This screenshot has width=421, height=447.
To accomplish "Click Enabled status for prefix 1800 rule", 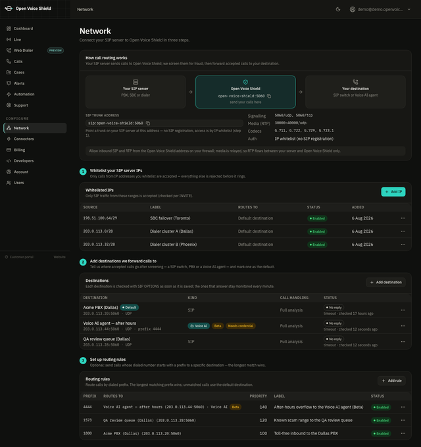I will 381,434.
